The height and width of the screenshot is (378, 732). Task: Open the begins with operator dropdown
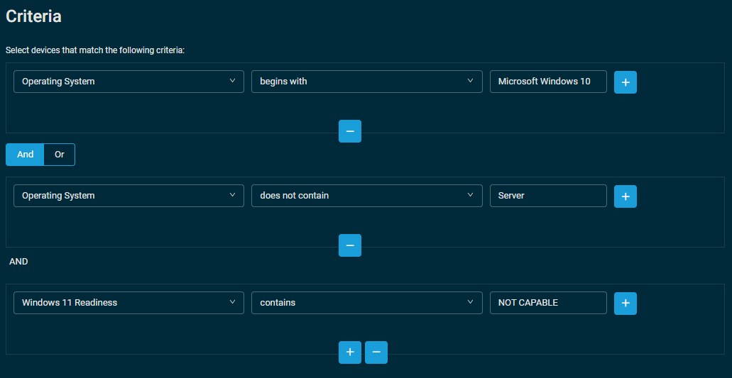click(x=367, y=82)
